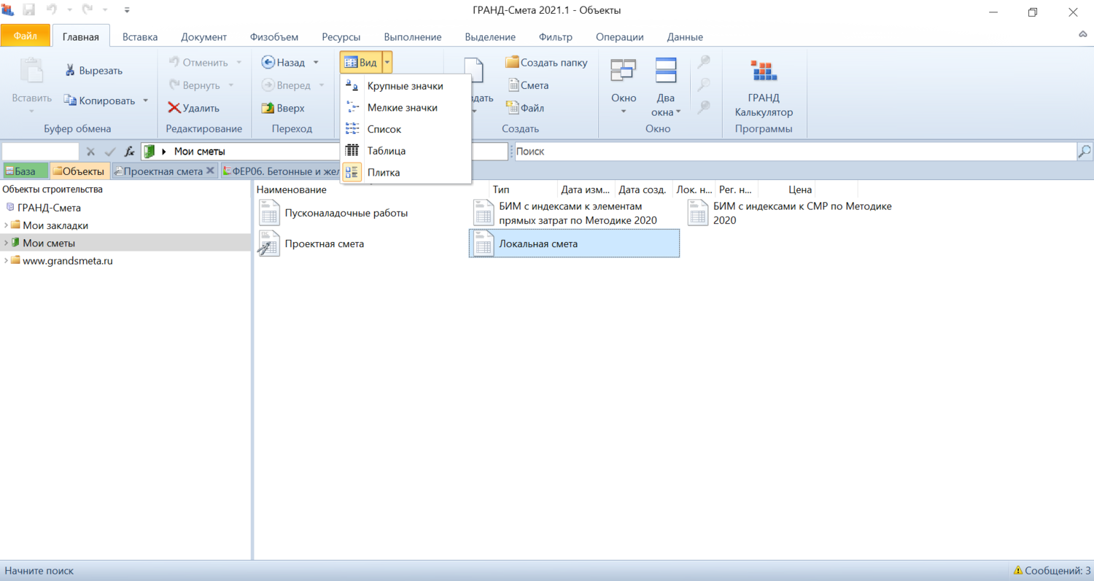Click the Создать папку button

click(546, 63)
